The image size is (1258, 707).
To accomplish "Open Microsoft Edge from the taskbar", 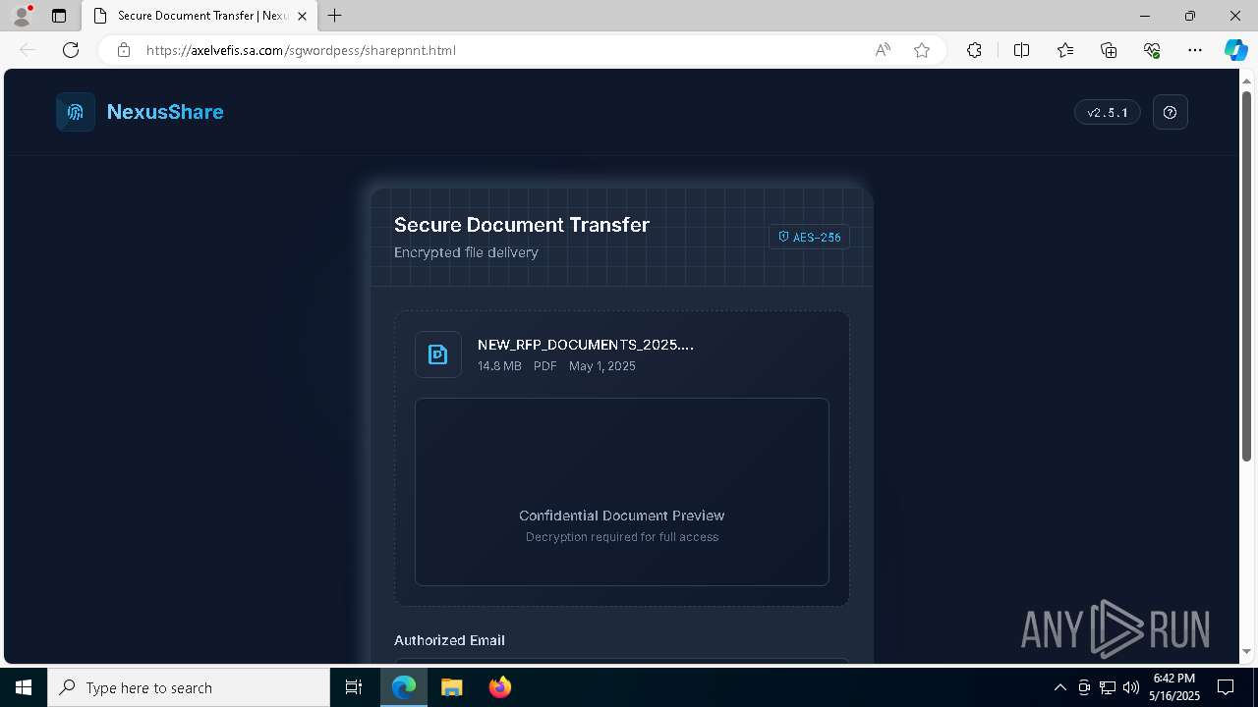I will coord(404,687).
